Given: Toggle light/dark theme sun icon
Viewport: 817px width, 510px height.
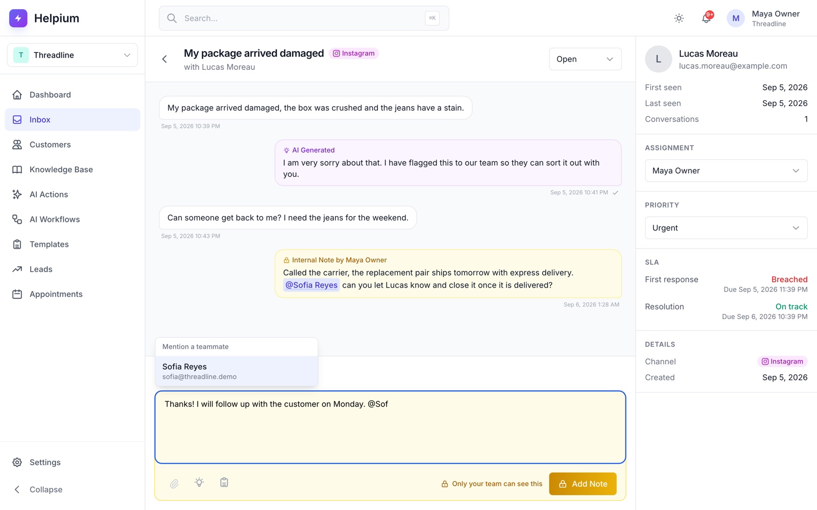Looking at the screenshot, I should click(x=679, y=18).
